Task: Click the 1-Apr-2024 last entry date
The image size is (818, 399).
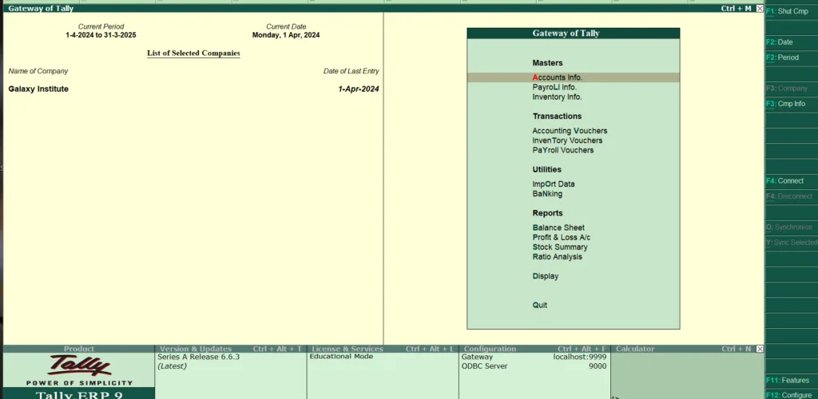Action: (359, 89)
